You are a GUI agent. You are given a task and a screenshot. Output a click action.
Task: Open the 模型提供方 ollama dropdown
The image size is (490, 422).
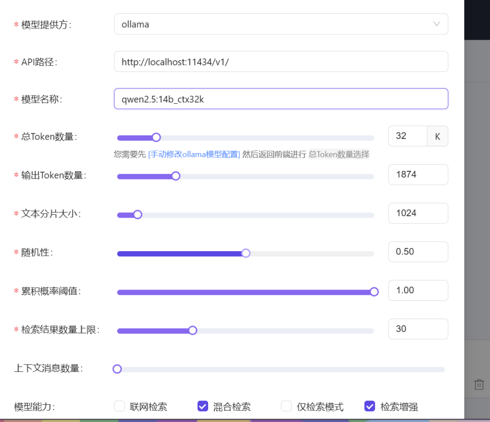(281, 24)
